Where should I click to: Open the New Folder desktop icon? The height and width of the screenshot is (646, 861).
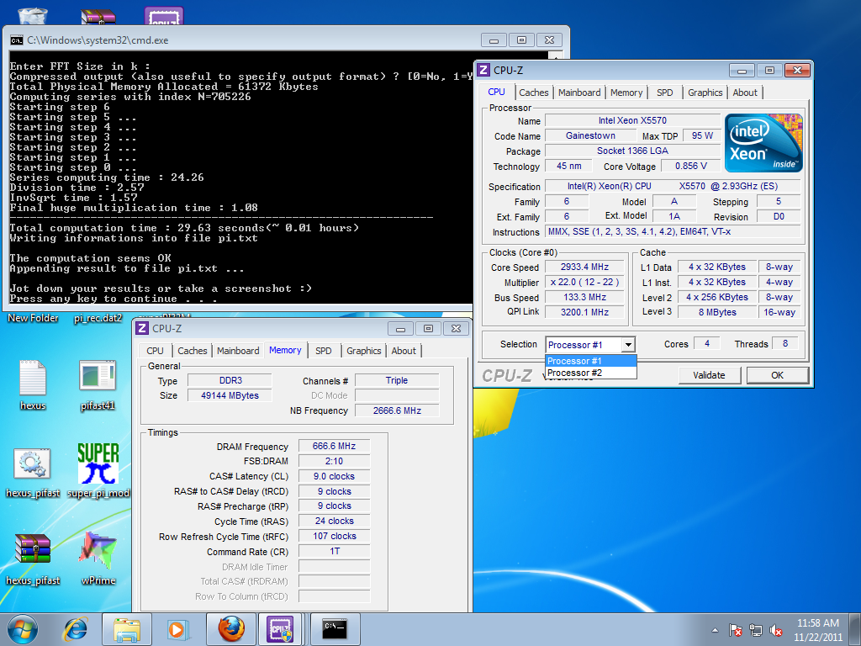pos(33,318)
